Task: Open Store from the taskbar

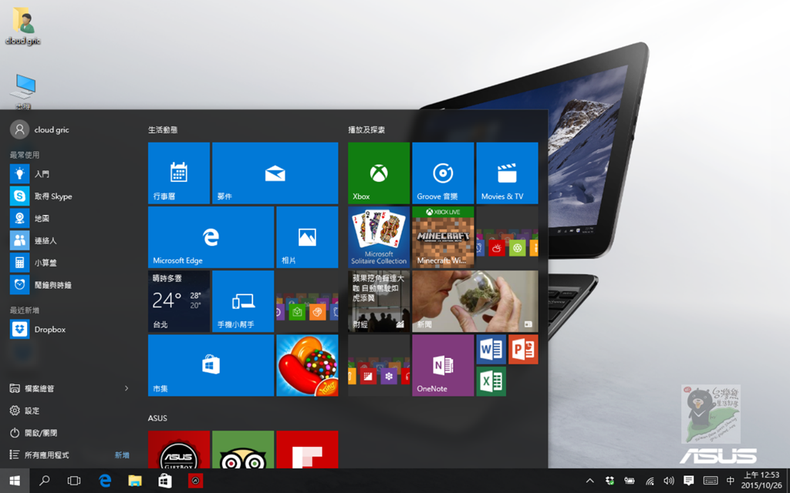Action: [165, 481]
